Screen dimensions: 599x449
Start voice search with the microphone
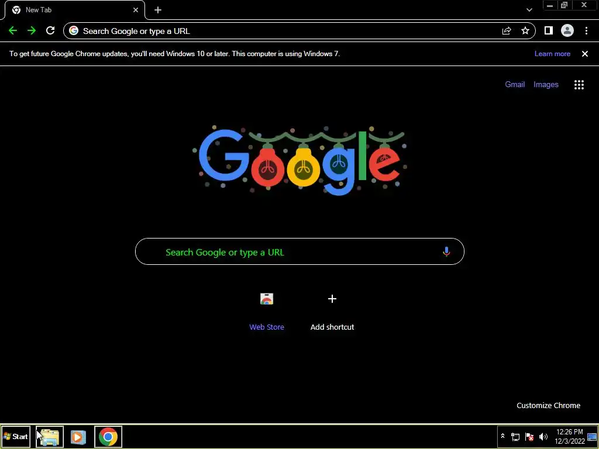coord(446,251)
